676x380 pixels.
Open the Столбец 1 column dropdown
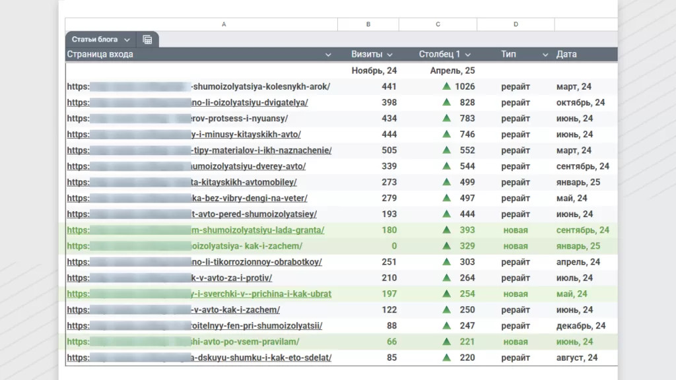tap(467, 55)
